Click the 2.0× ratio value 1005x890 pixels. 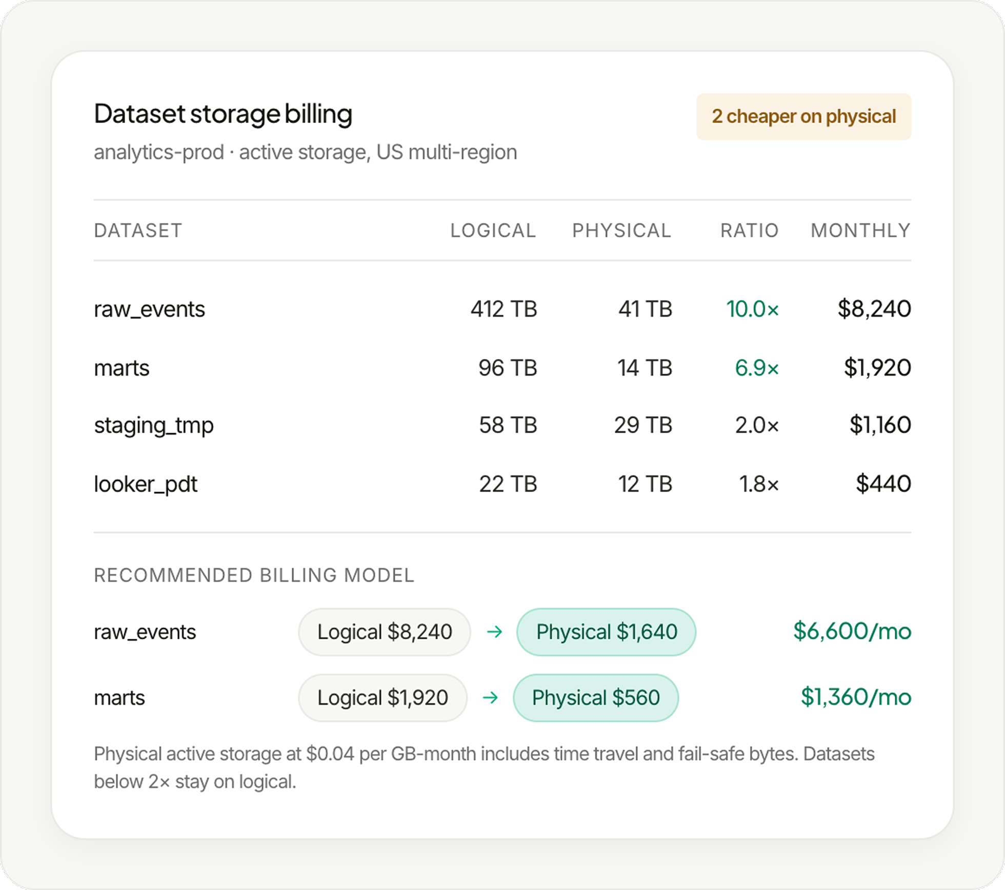[x=757, y=425]
